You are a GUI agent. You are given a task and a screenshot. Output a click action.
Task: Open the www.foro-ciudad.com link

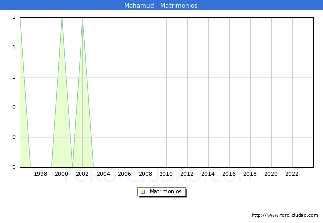click(x=285, y=215)
